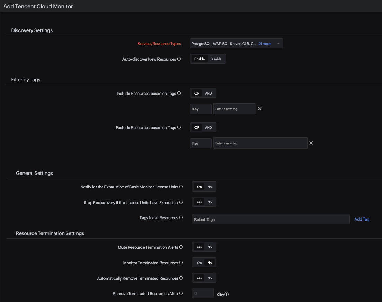Image resolution: width=382 pixels, height=302 pixels.
Task: Click the info icon beside Notify for Basic Monitor License Units
Action: click(182, 187)
